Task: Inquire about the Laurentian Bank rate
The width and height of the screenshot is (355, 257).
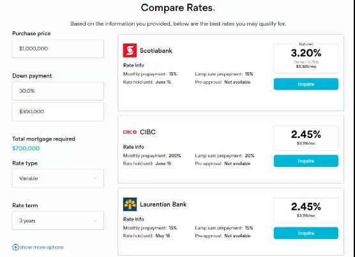Action: (306, 233)
